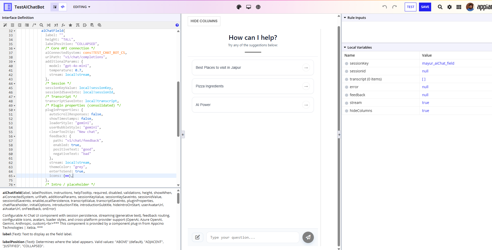
Task: Expand the folded icons block on line 65
Action: (15, 176)
